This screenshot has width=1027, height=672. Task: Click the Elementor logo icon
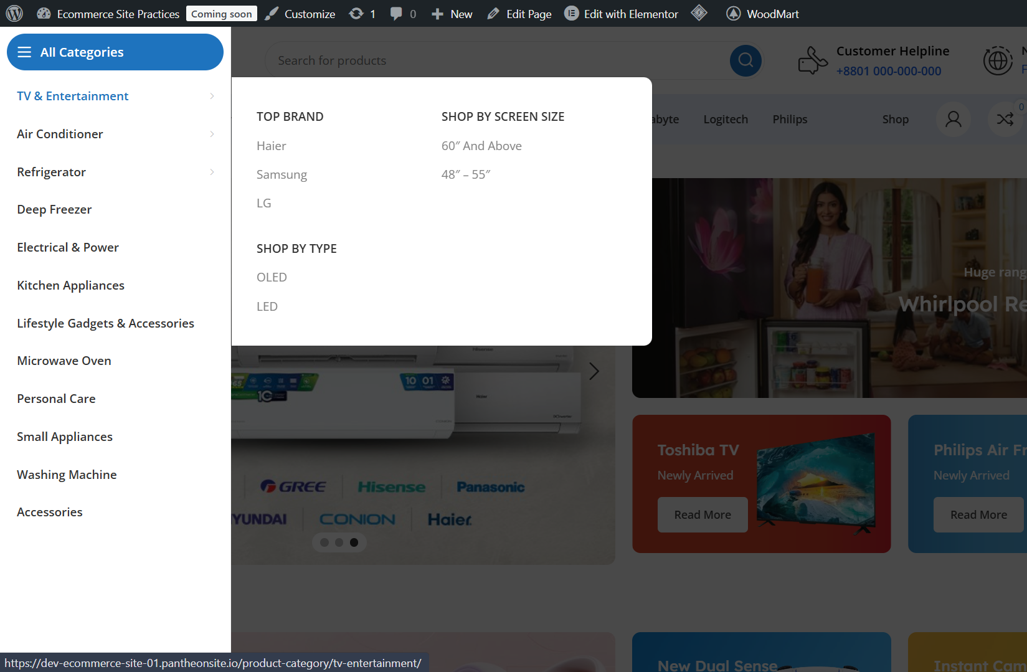click(571, 14)
